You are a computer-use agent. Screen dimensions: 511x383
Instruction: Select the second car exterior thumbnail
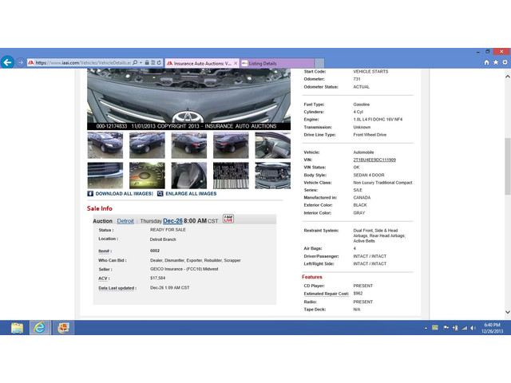click(x=147, y=145)
